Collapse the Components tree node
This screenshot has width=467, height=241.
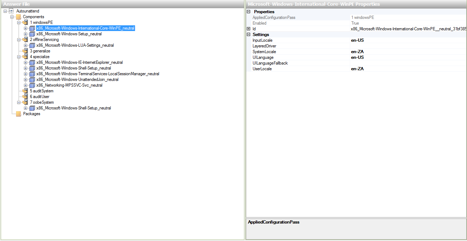click(12, 17)
